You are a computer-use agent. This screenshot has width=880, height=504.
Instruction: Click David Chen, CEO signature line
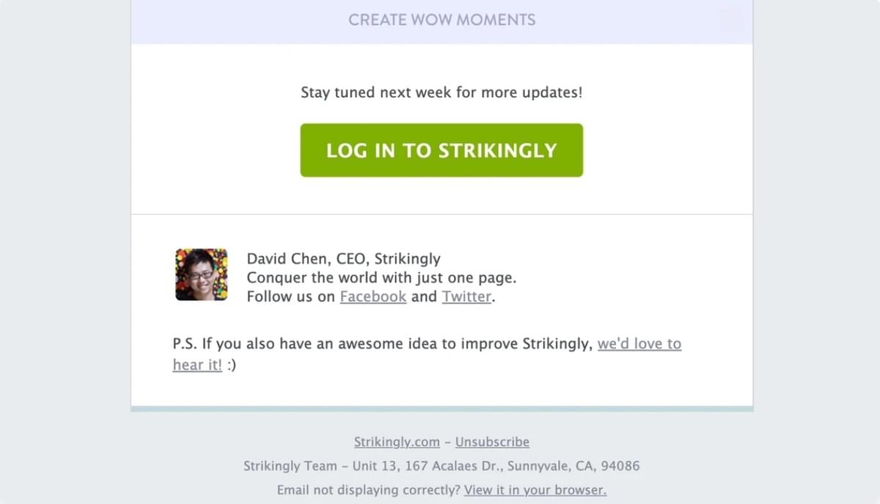[x=344, y=258]
